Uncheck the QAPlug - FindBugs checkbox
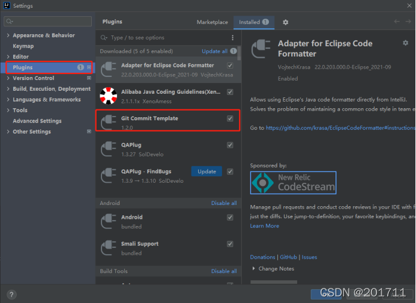Image resolution: width=416 pixels, height=303 pixels. pos(230,172)
